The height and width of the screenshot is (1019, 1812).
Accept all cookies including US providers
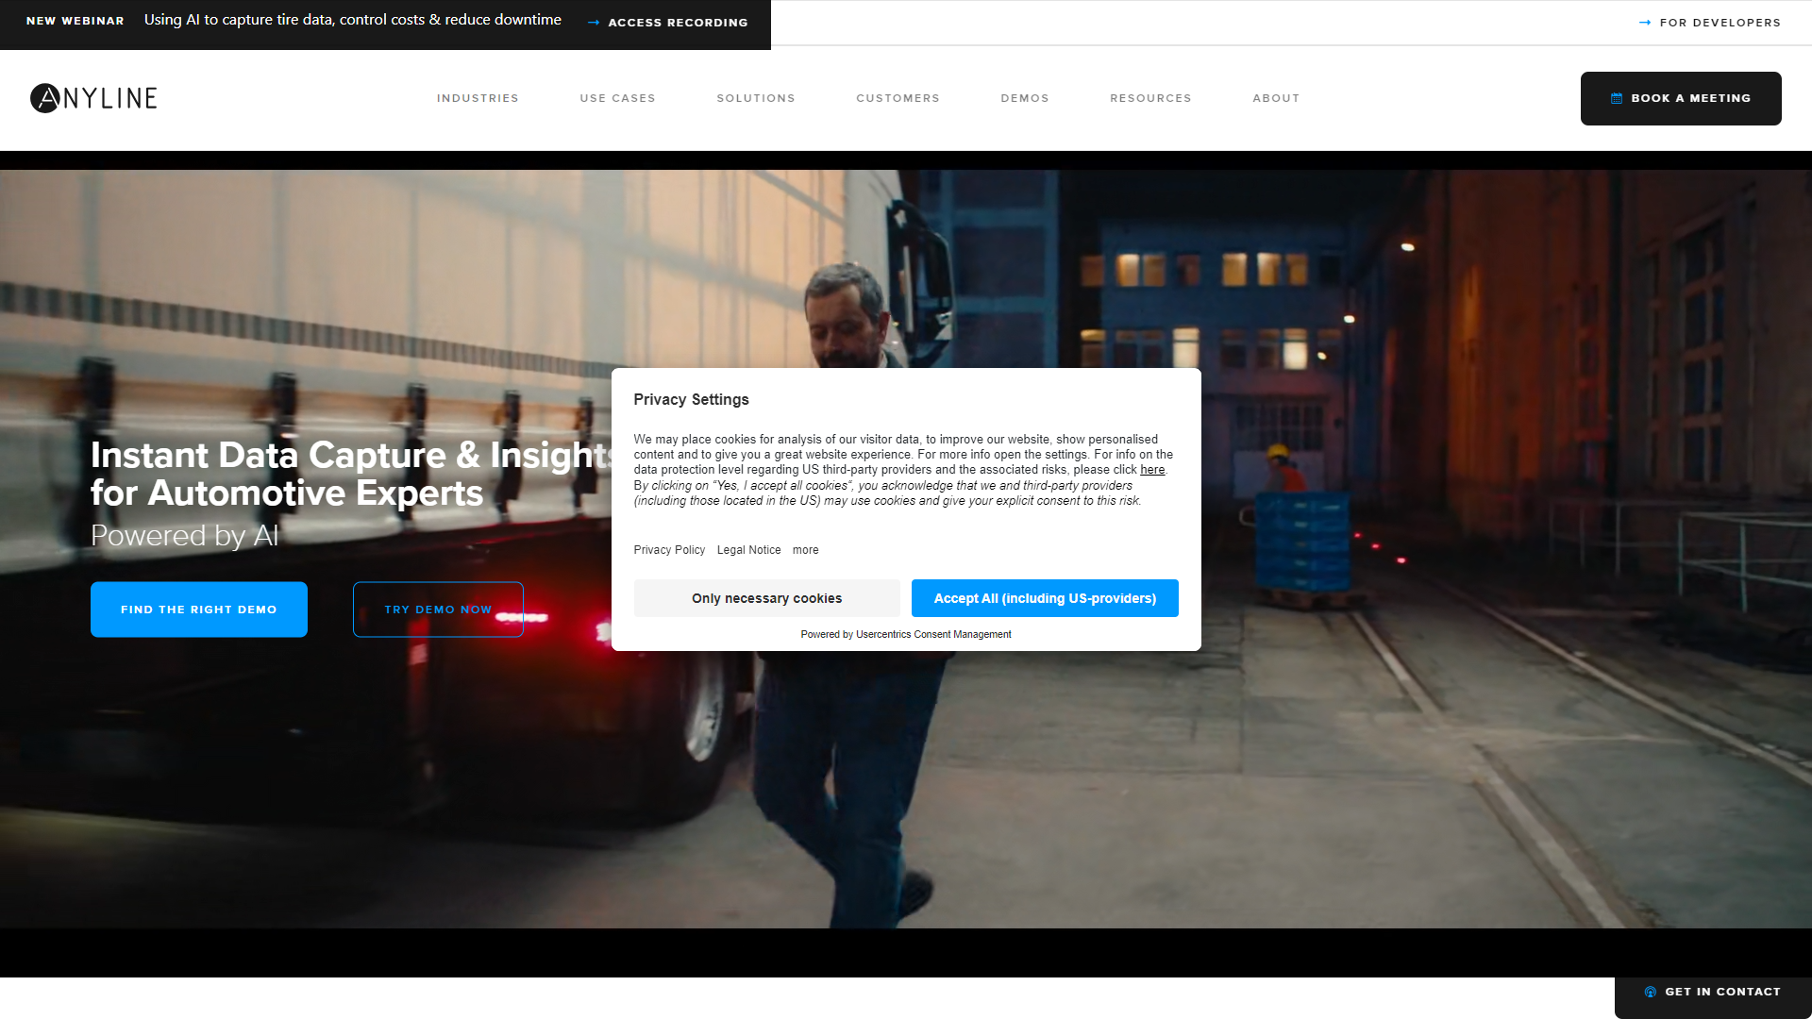[x=1045, y=597]
